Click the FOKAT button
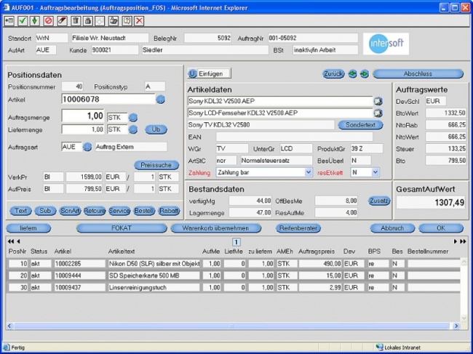This screenshot has height=354, width=473. point(122,228)
